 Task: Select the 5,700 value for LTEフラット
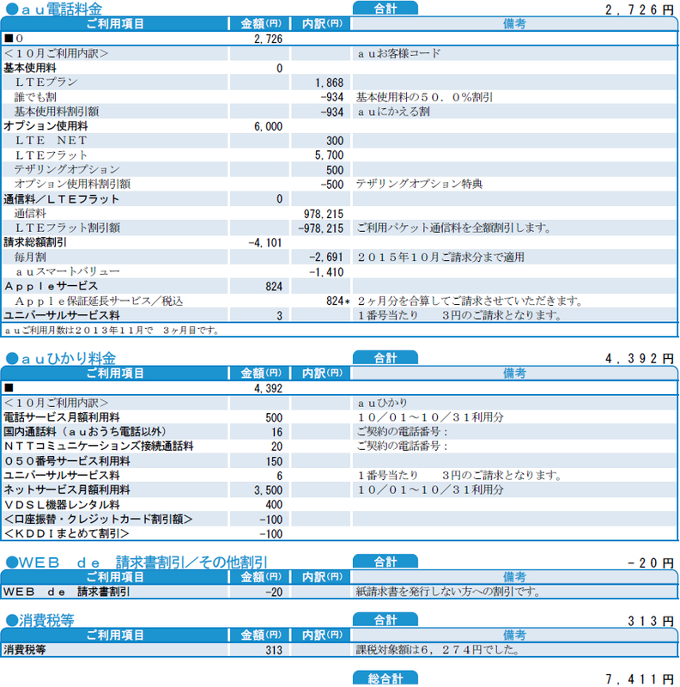pyautogui.click(x=329, y=155)
